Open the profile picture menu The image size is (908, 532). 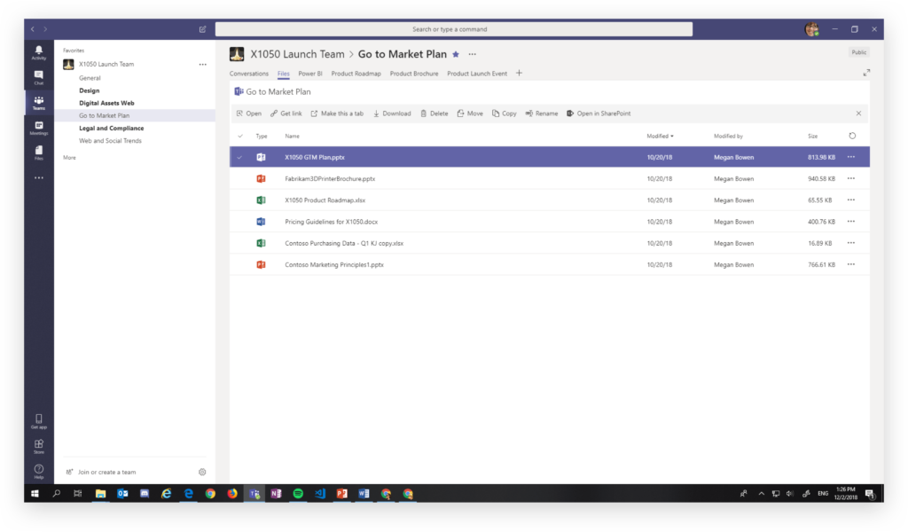click(812, 29)
